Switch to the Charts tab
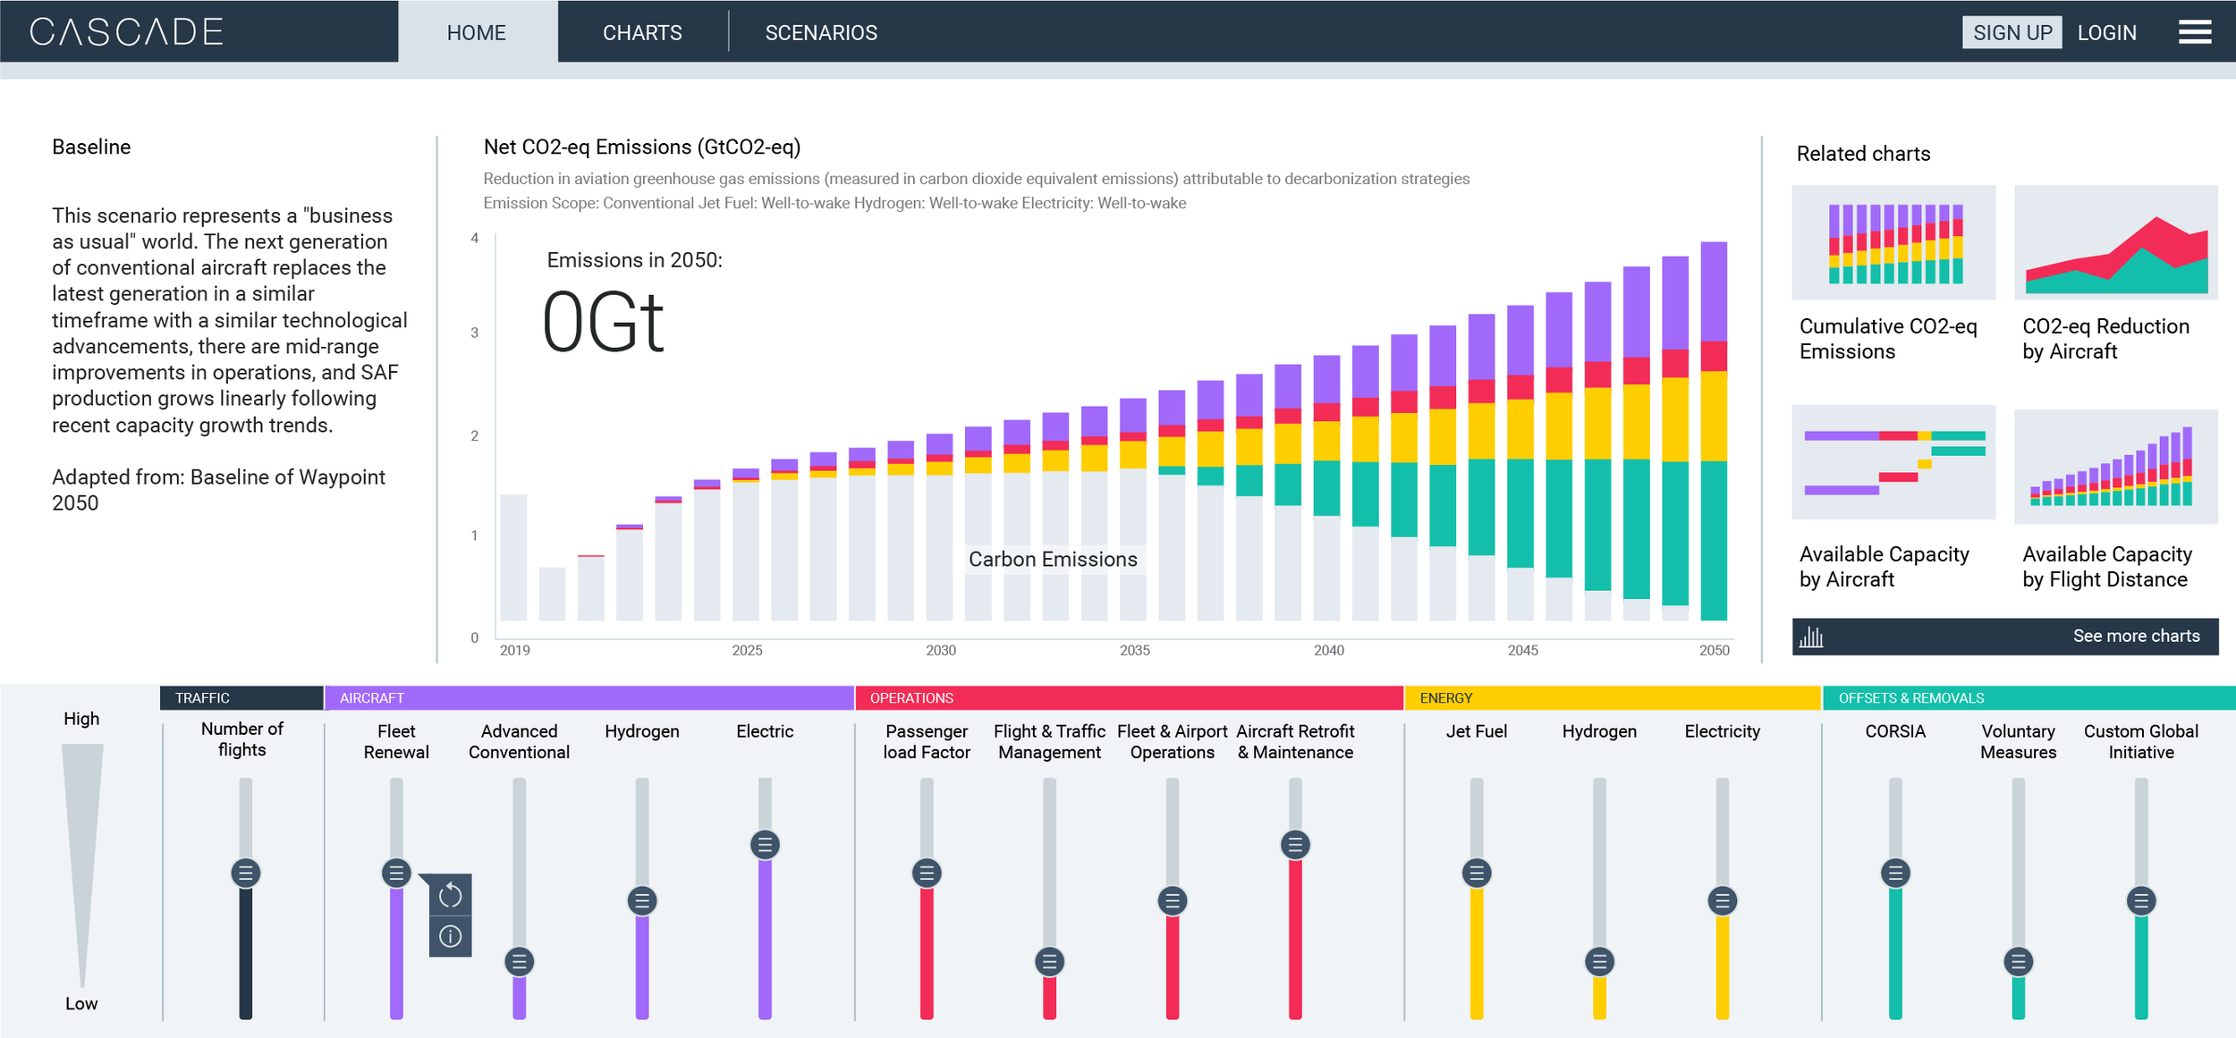This screenshot has height=1038, width=2236. click(x=642, y=33)
